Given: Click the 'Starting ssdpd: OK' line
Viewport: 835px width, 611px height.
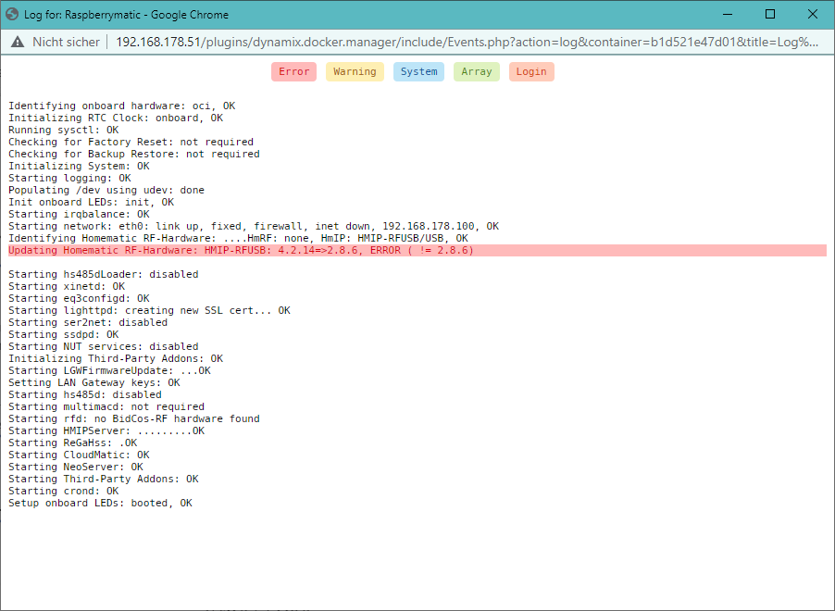Looking at the screenshot, I should coord(63,334).
